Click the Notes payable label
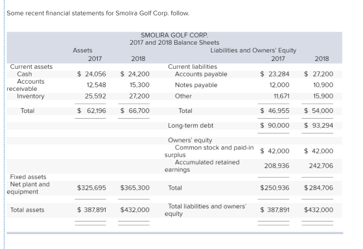 click(196, 85)
